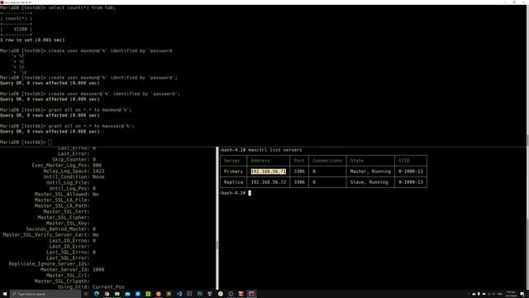
Task: Click the Replica row GTID 0-1000-13
Action: (x=411, y=182)
